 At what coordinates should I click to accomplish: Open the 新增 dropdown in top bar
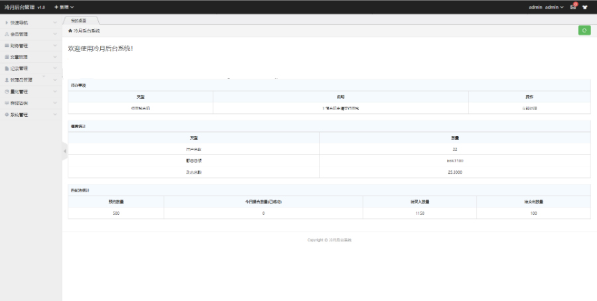click(64, 7)
